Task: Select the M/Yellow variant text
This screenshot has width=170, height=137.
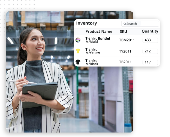Action: point(93,53)
